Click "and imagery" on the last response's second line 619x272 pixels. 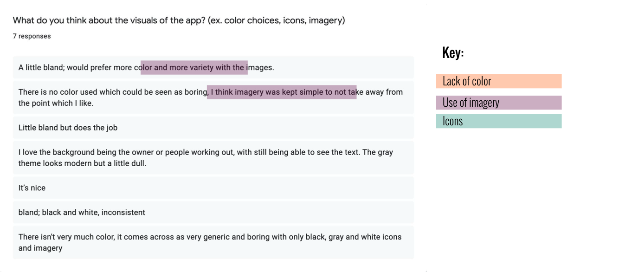[x=40, y=248]
